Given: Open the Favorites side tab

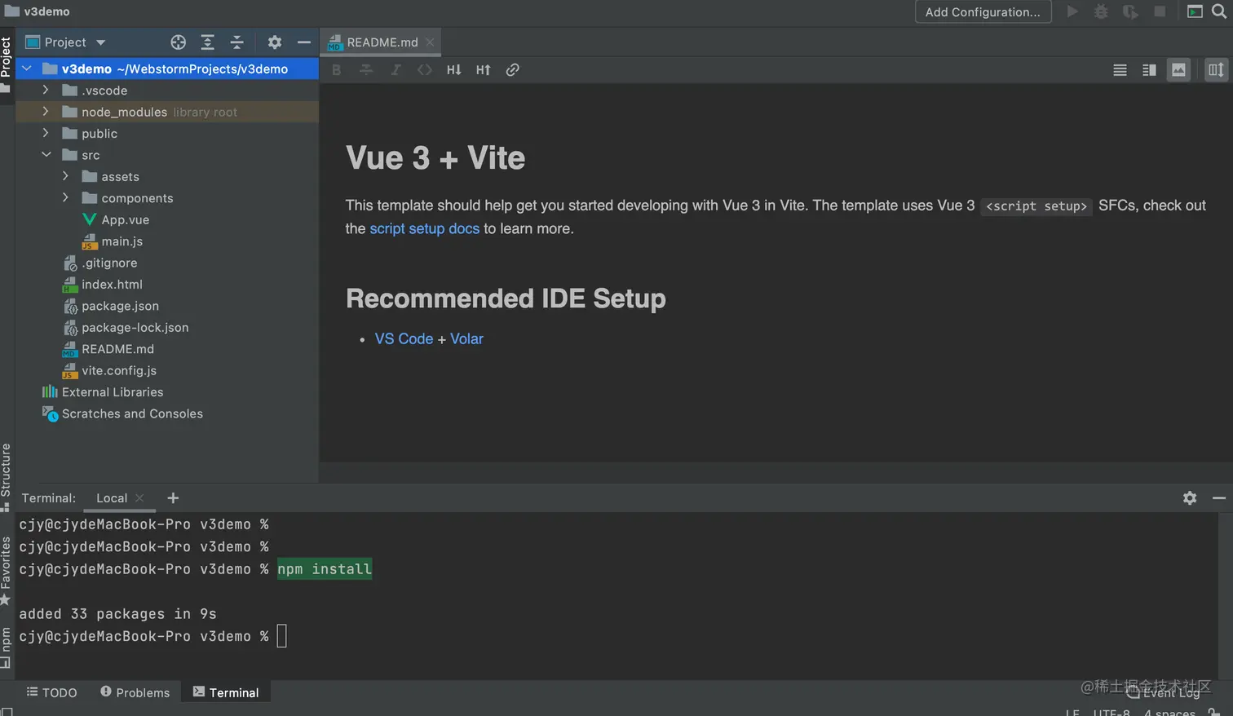Looking at the screenshot, I should [x=6, y=571].
